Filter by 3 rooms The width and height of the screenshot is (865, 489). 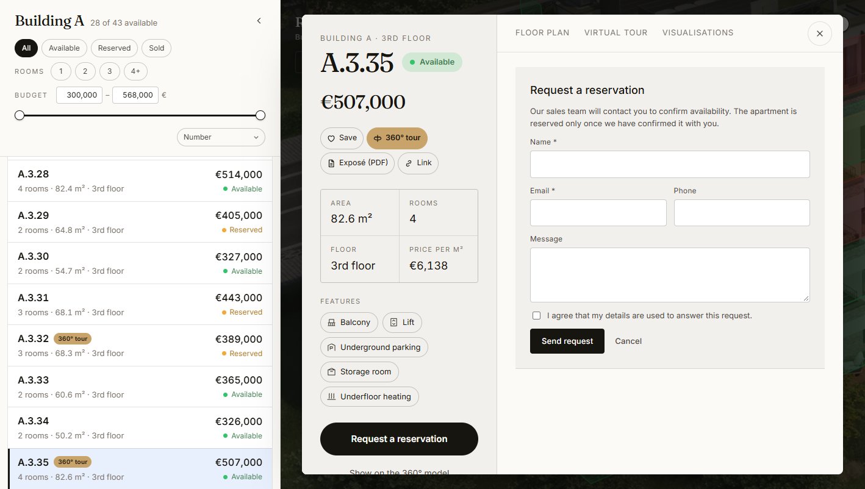109,71
